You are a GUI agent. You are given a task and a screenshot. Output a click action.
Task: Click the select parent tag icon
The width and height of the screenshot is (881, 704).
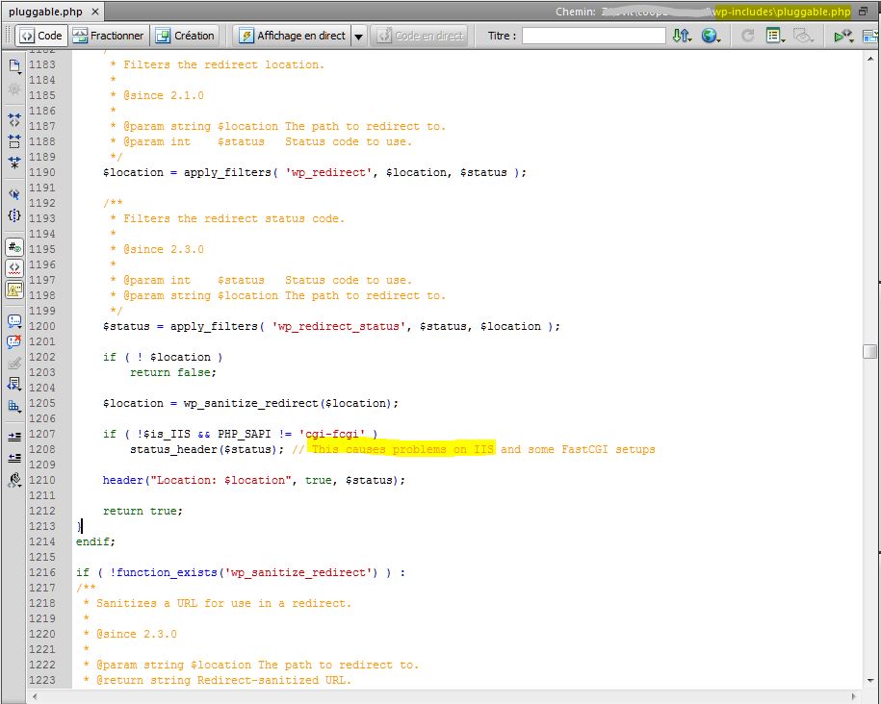(x=14, y=193)
